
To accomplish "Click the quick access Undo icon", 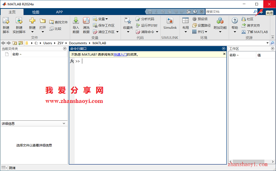I will 176,12.
